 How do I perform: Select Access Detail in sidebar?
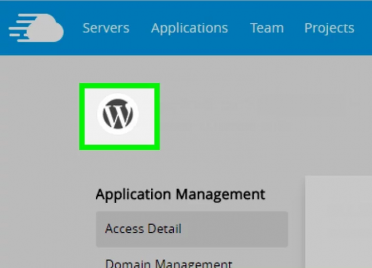point(143,229)
